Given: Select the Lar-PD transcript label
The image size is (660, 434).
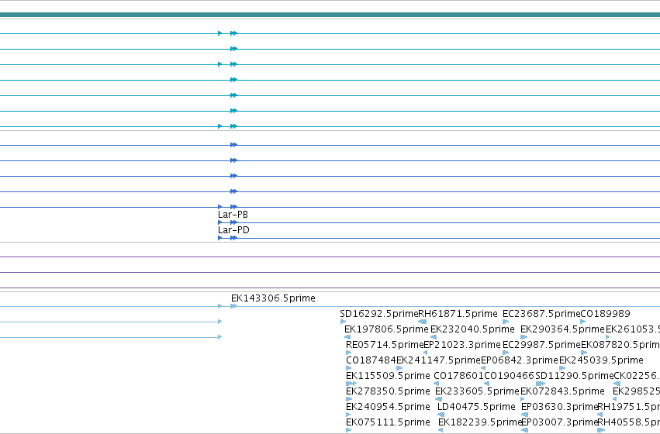Looking at the screenshot, I should pyautogui.click(x=233, y=230).
